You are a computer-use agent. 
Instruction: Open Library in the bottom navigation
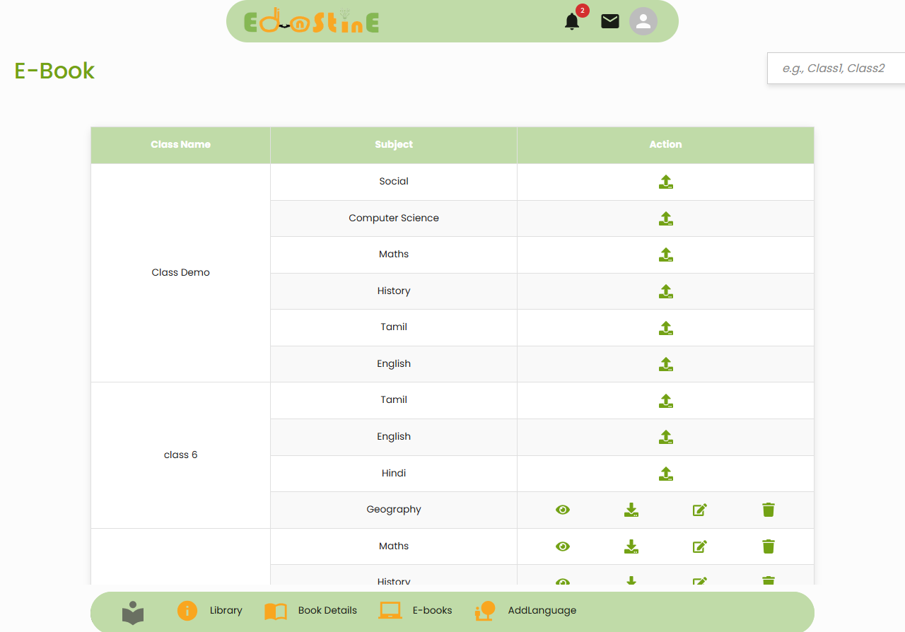[210, 611]
